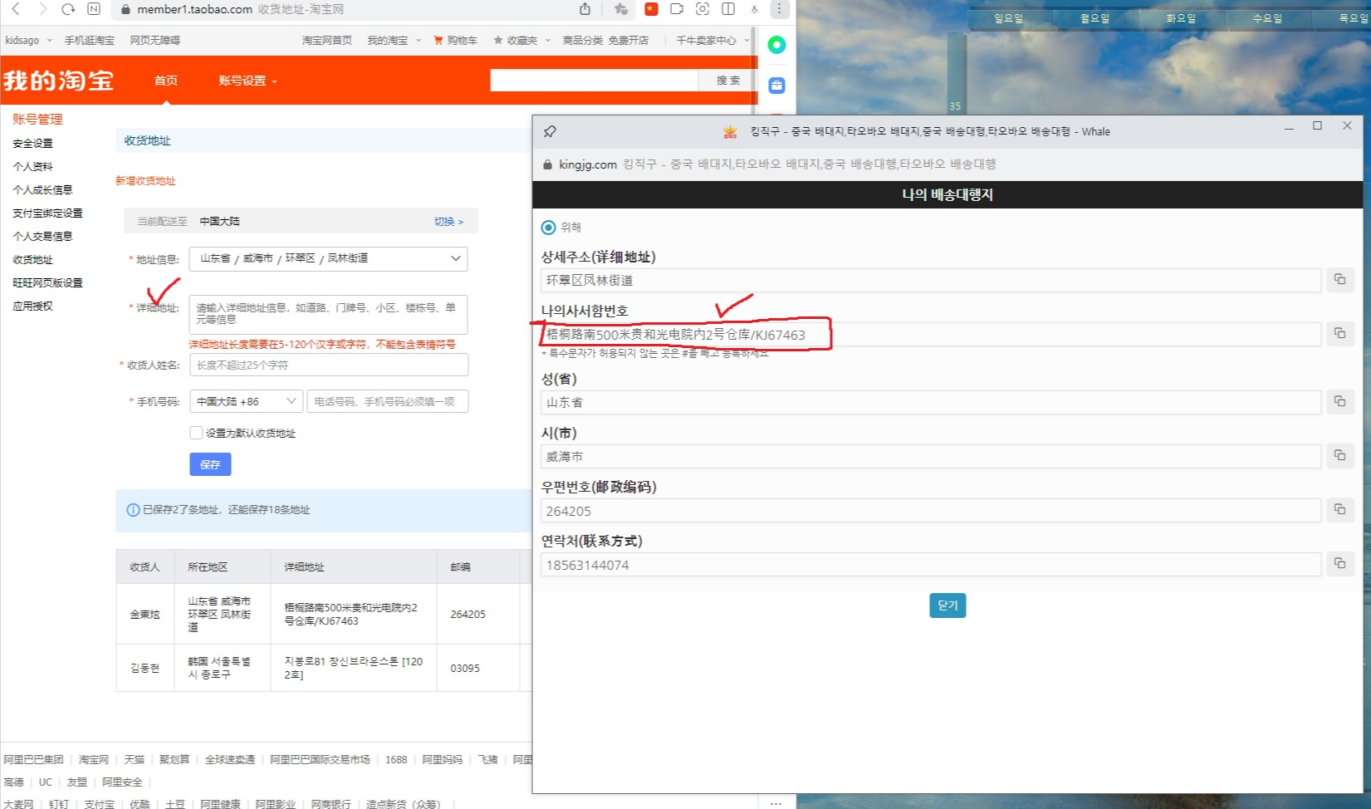Copy the 나의사서함번호 address value
The width and height of the screenshot is (1371, 809).
pos(1339,333)
